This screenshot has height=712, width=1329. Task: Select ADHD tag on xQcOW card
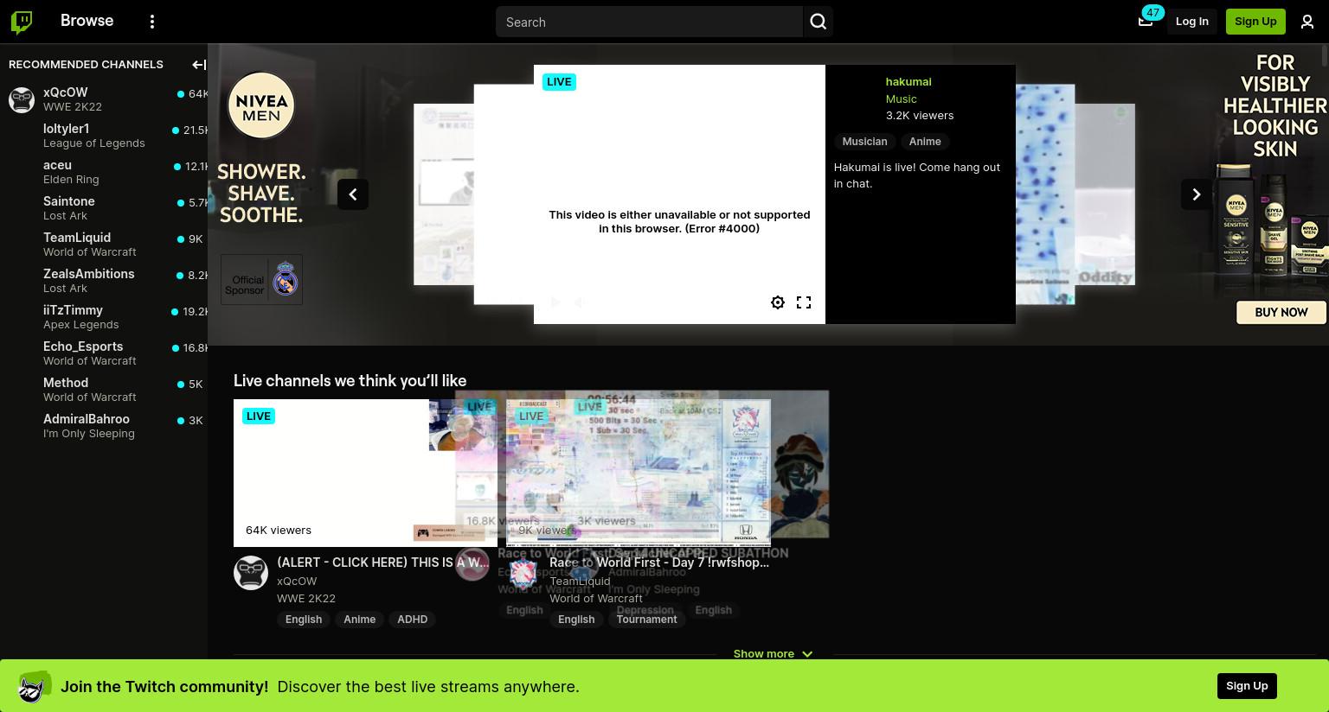click(412, 619)
